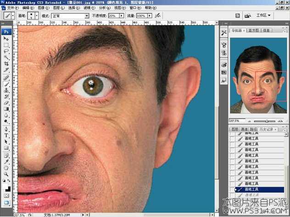Toggle Quick Mask mode

click(6, 196)
